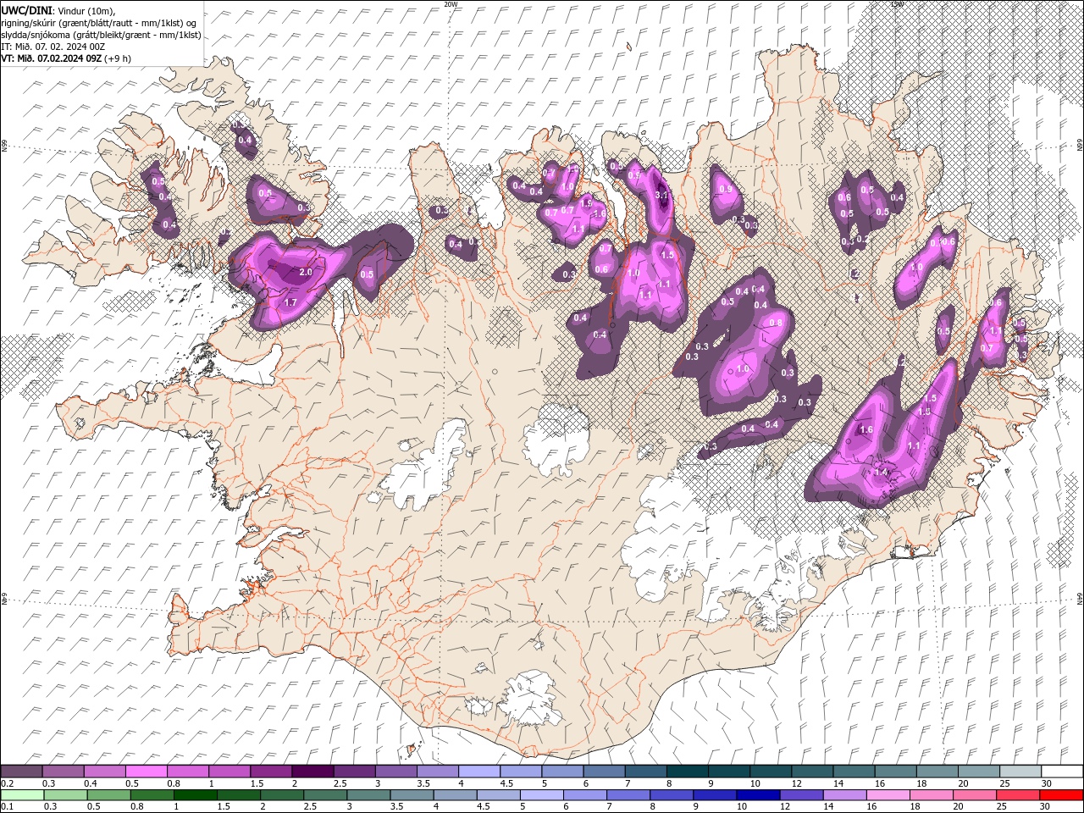Pick the palest green 0.1 swatch in rain scale
The height and width of the screenshot is (813, 1084).
click(21, 795)
